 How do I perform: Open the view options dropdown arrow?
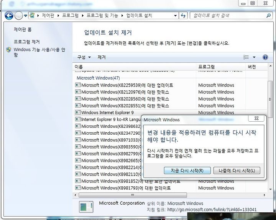(254, 57)
